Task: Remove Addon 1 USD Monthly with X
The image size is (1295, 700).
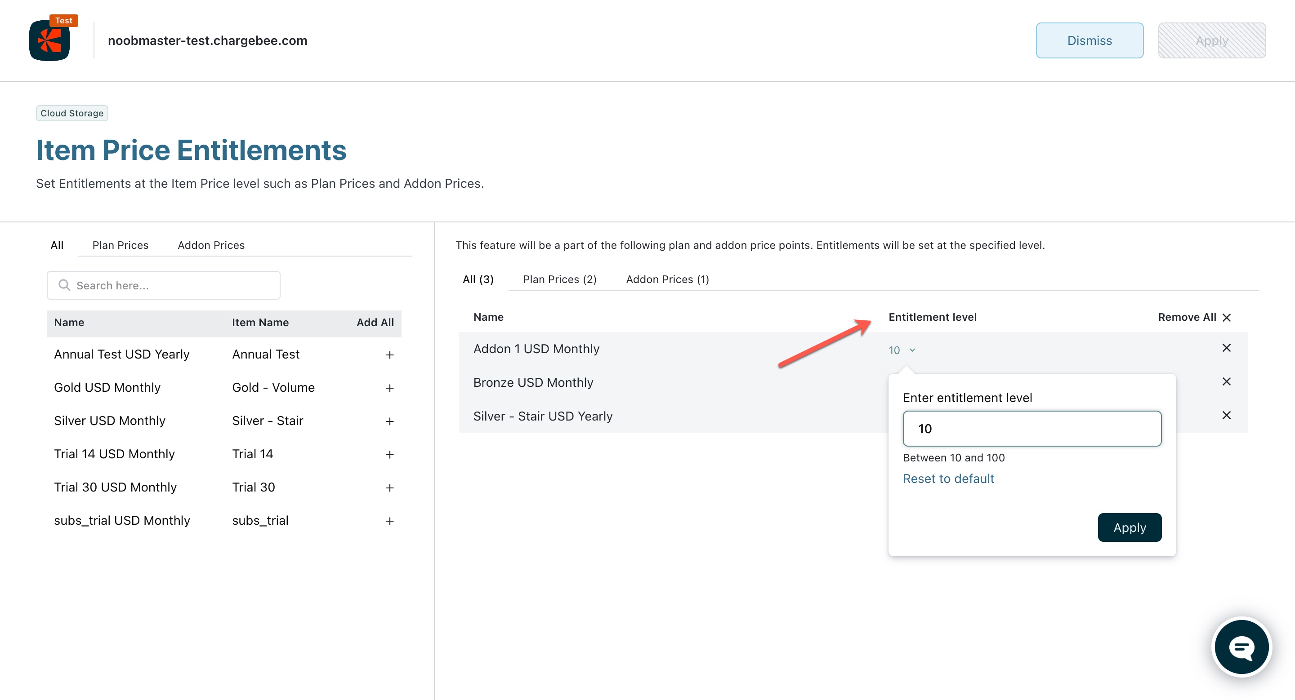Action: coord(1226,348)
